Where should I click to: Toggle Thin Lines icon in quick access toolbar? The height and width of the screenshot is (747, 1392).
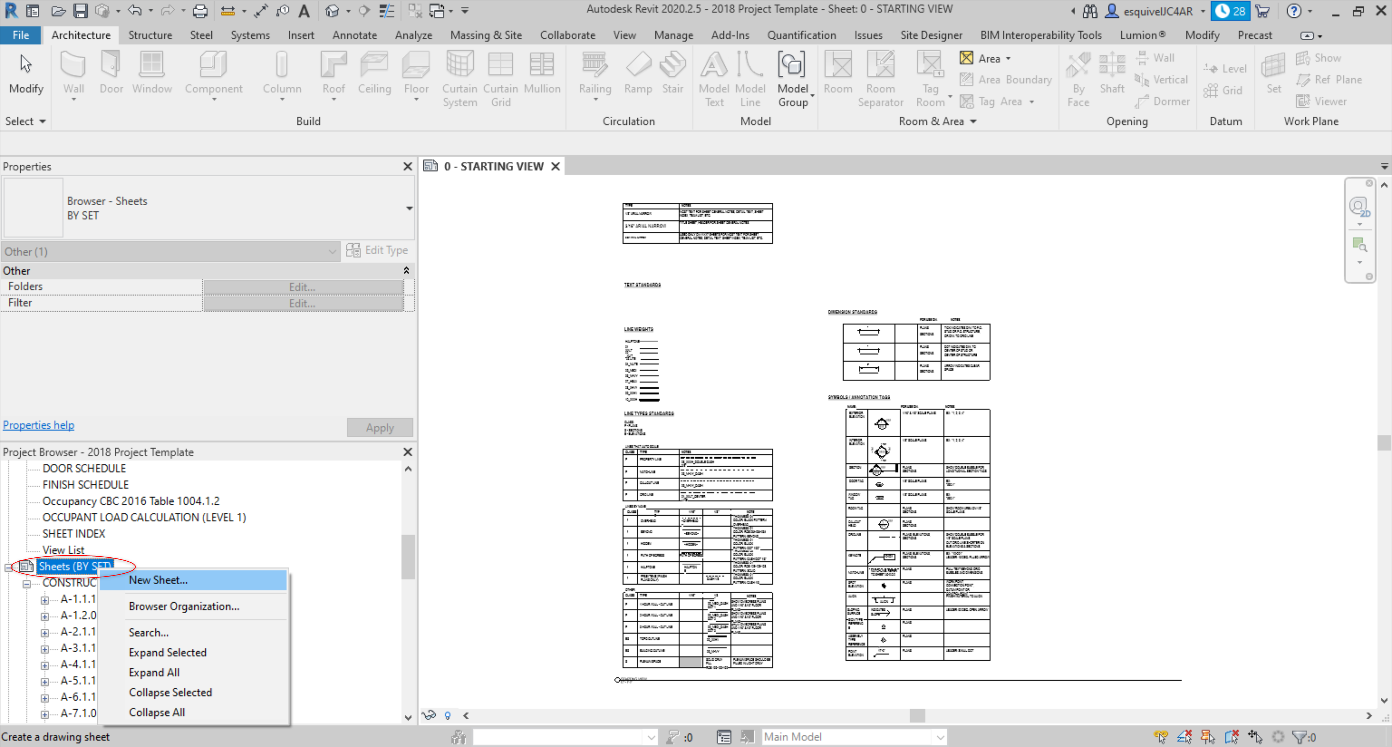click(x=386, y=11)
